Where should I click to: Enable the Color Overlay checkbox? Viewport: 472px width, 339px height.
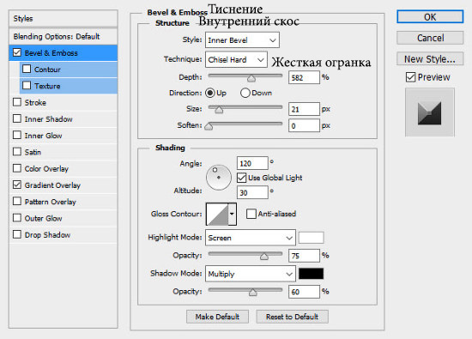point(17,168)
